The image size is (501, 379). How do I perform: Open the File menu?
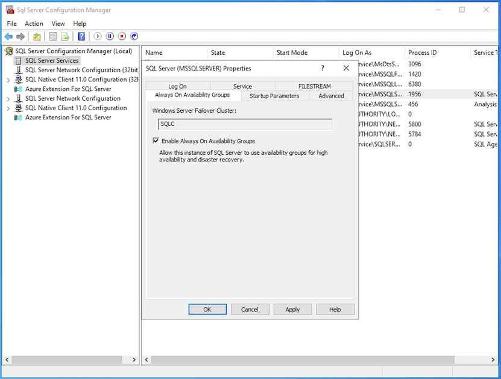[x=11, y=23]
